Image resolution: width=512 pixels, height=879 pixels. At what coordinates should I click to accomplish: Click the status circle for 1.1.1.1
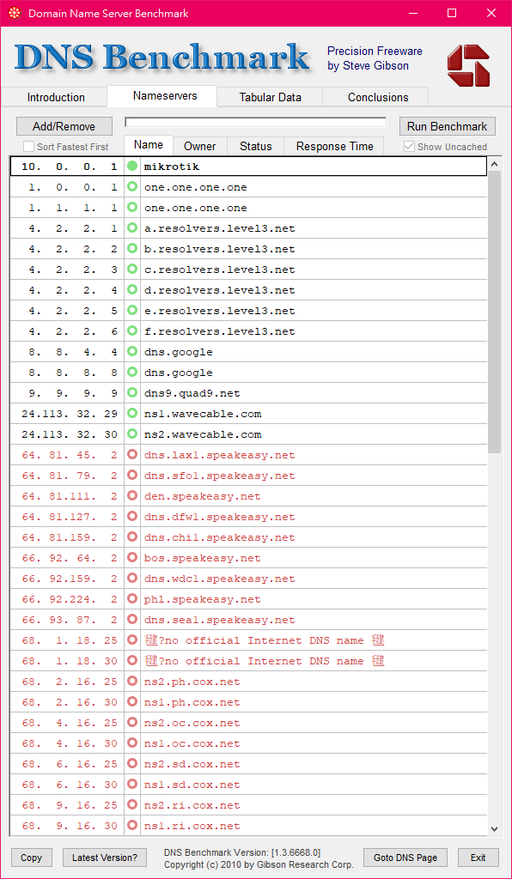pos(132,208)
